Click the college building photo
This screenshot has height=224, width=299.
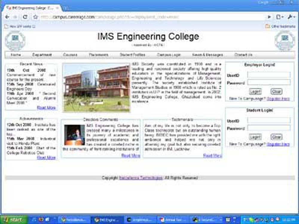95,86
